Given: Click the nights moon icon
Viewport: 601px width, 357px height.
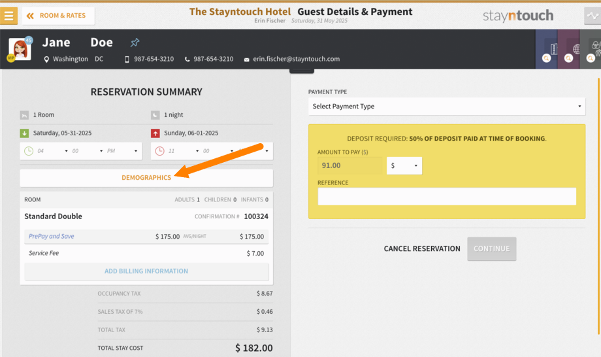Looking at the screenshot, I should point(155,115).
